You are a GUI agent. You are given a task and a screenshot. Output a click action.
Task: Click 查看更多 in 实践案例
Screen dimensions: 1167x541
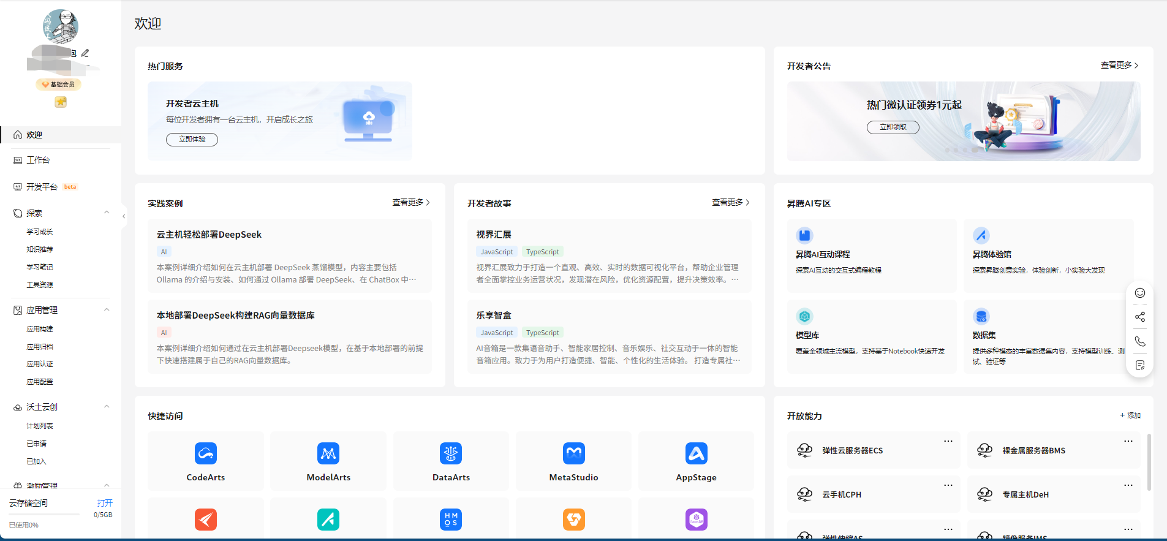(411, 202)
